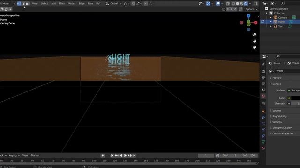Image resolution: width=300 pixels, height=168 pixels.
Task: Toggle viewport overlays
Action: (x=218, y=3)
